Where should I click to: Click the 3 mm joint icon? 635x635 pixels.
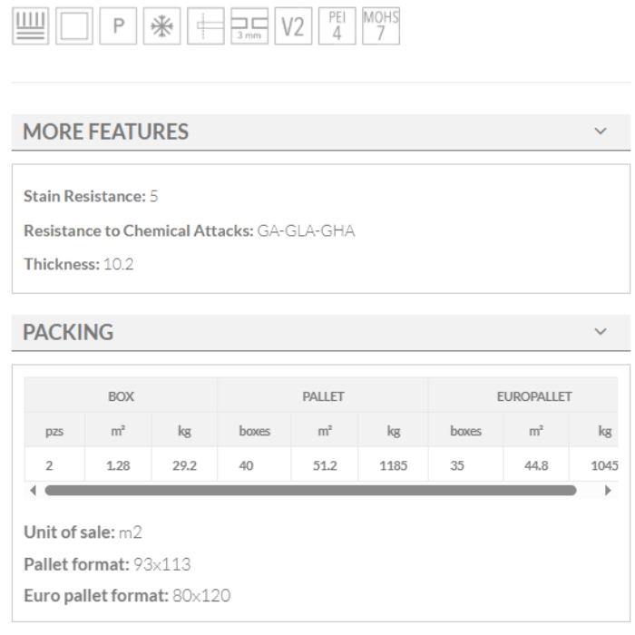click(249, 26)
